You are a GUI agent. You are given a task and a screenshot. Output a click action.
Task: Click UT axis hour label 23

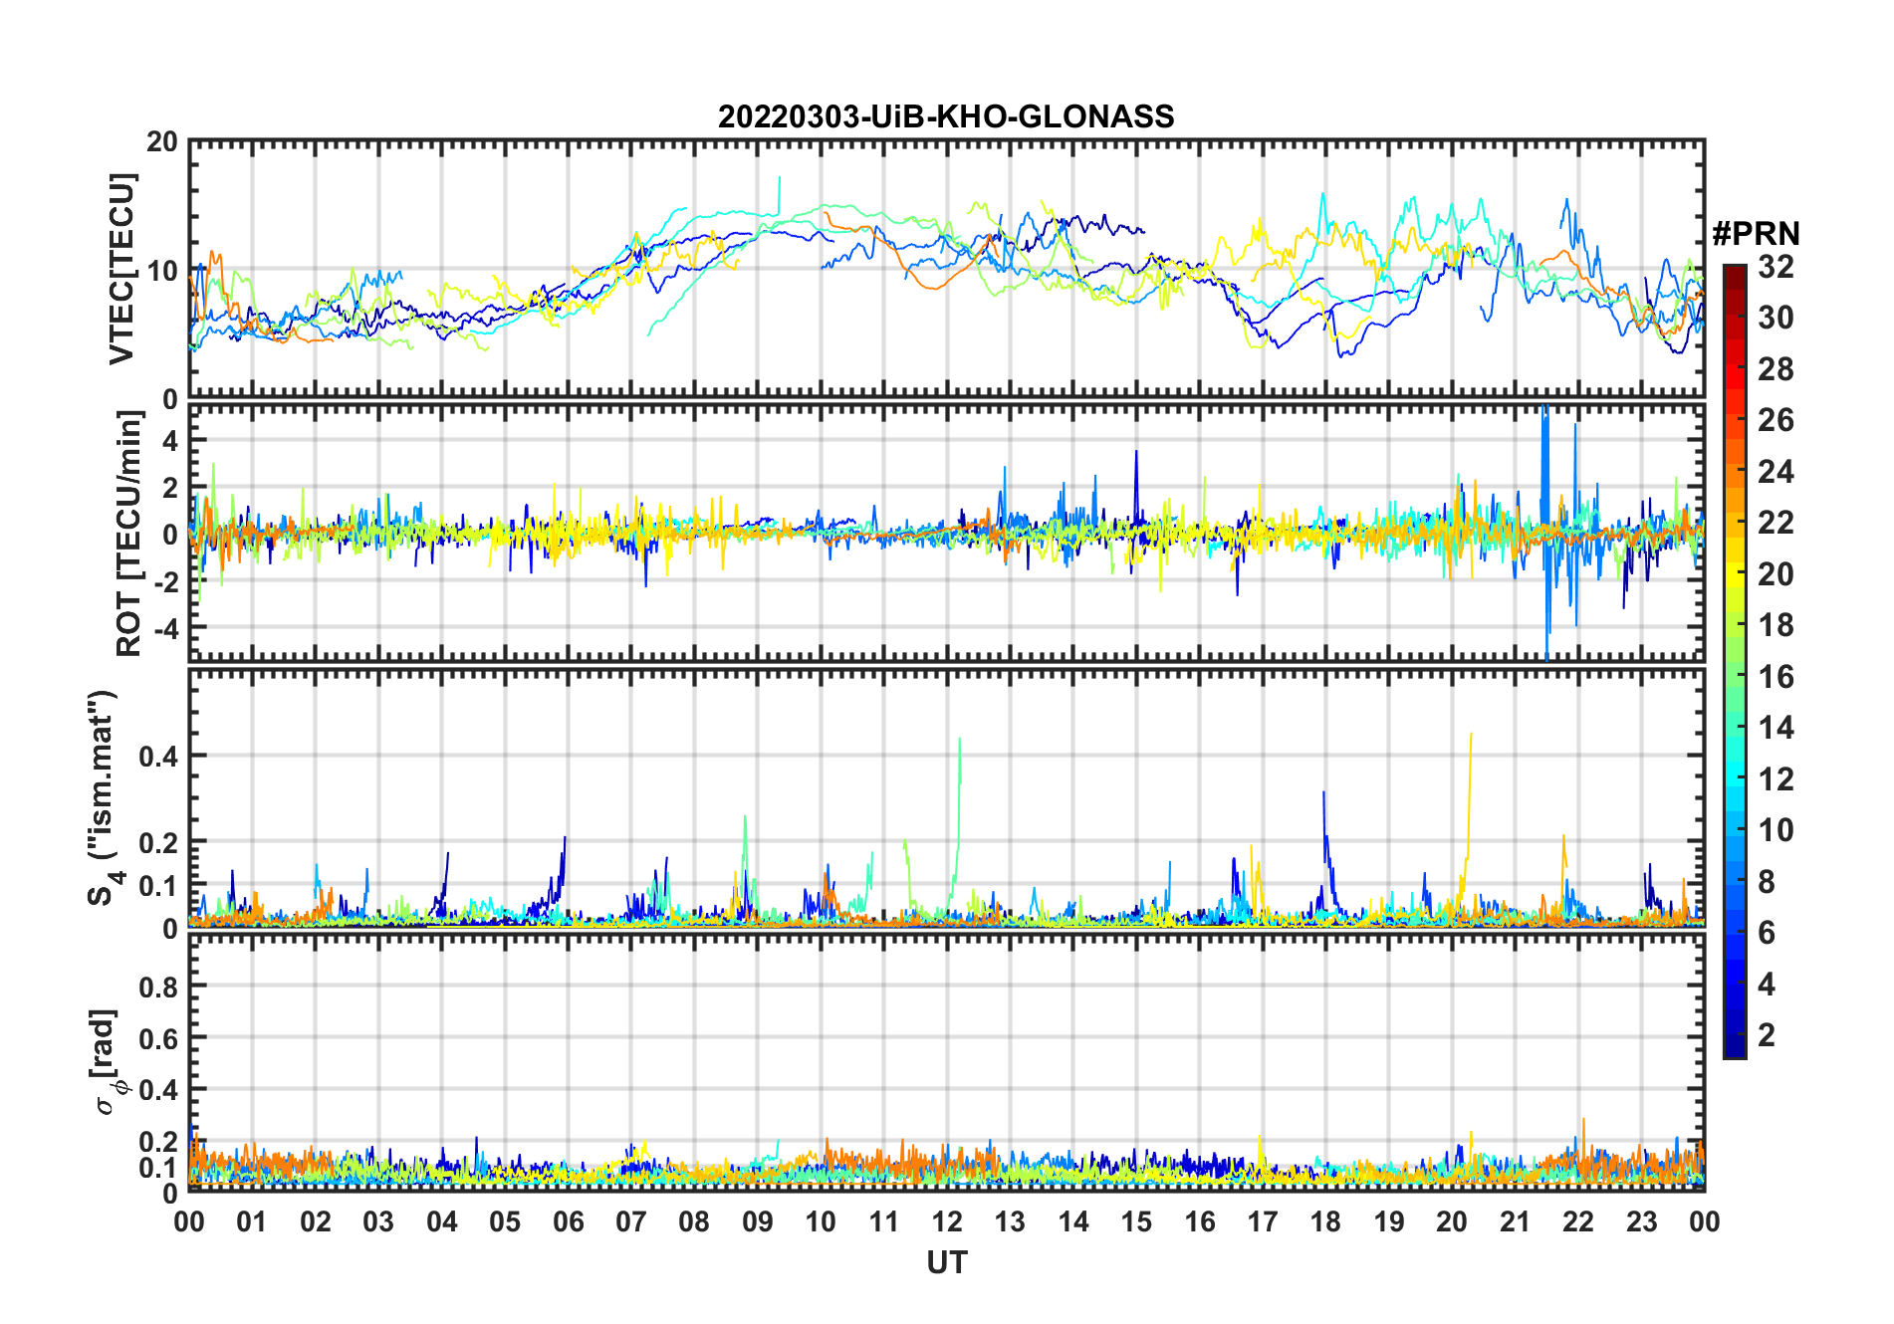tap(1641, 1221)
